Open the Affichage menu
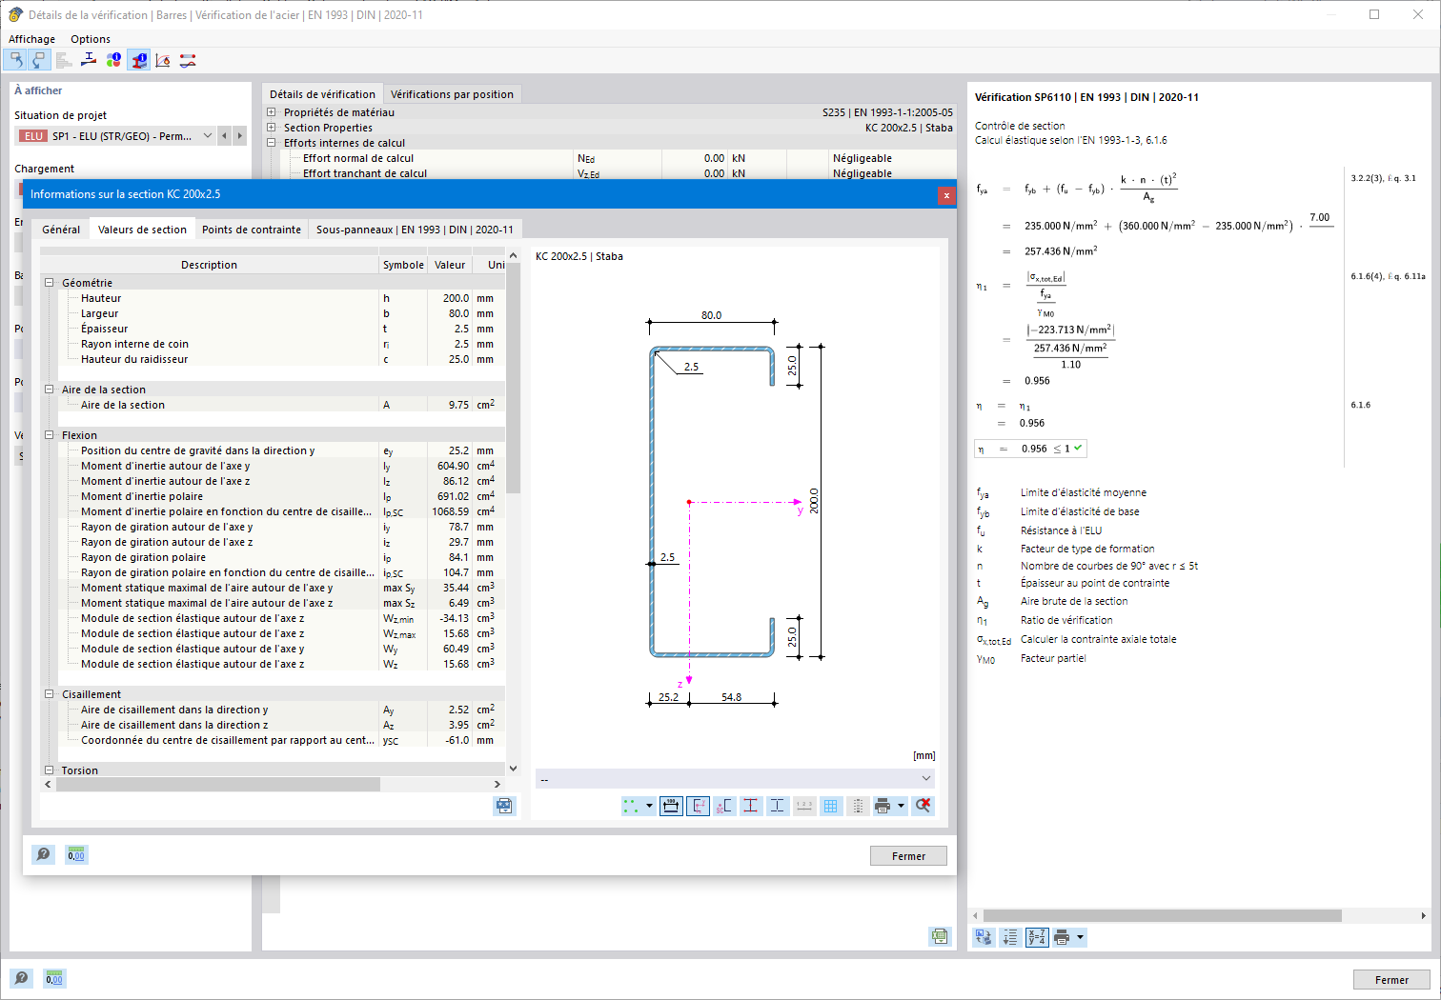 coord(31,39)
